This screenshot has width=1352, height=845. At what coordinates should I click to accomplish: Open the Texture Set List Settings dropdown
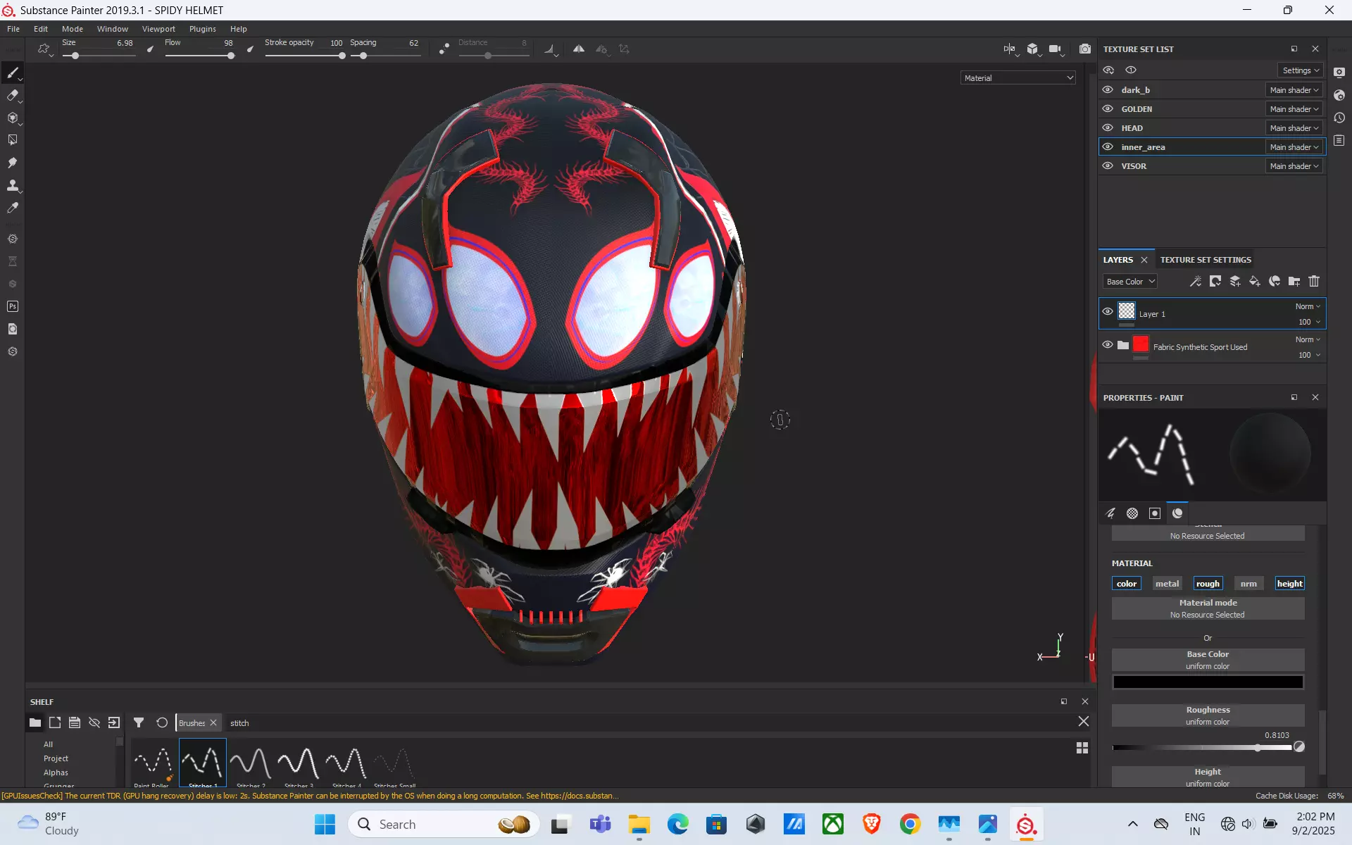click(1301, 70)
